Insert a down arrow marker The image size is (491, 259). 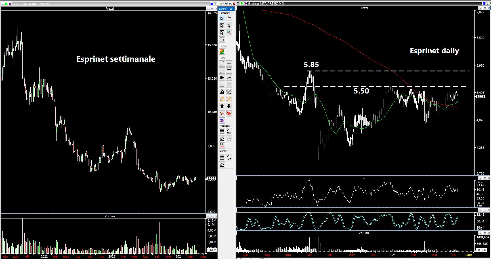pos(229,106)
